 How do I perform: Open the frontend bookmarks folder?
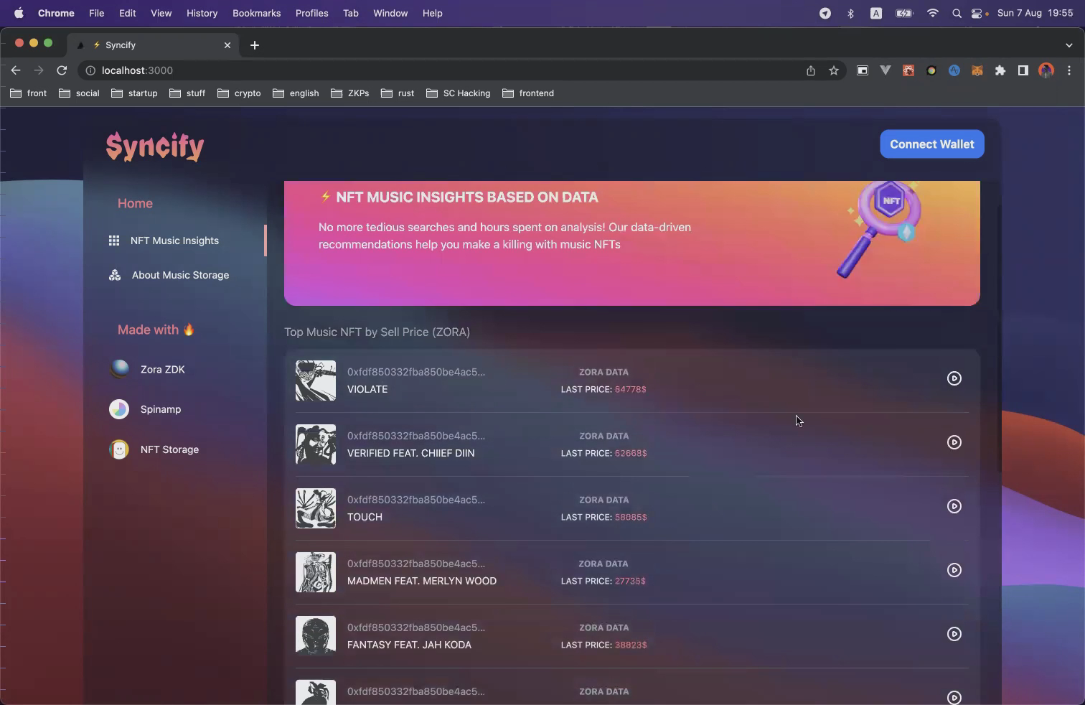tap(528, 93)
